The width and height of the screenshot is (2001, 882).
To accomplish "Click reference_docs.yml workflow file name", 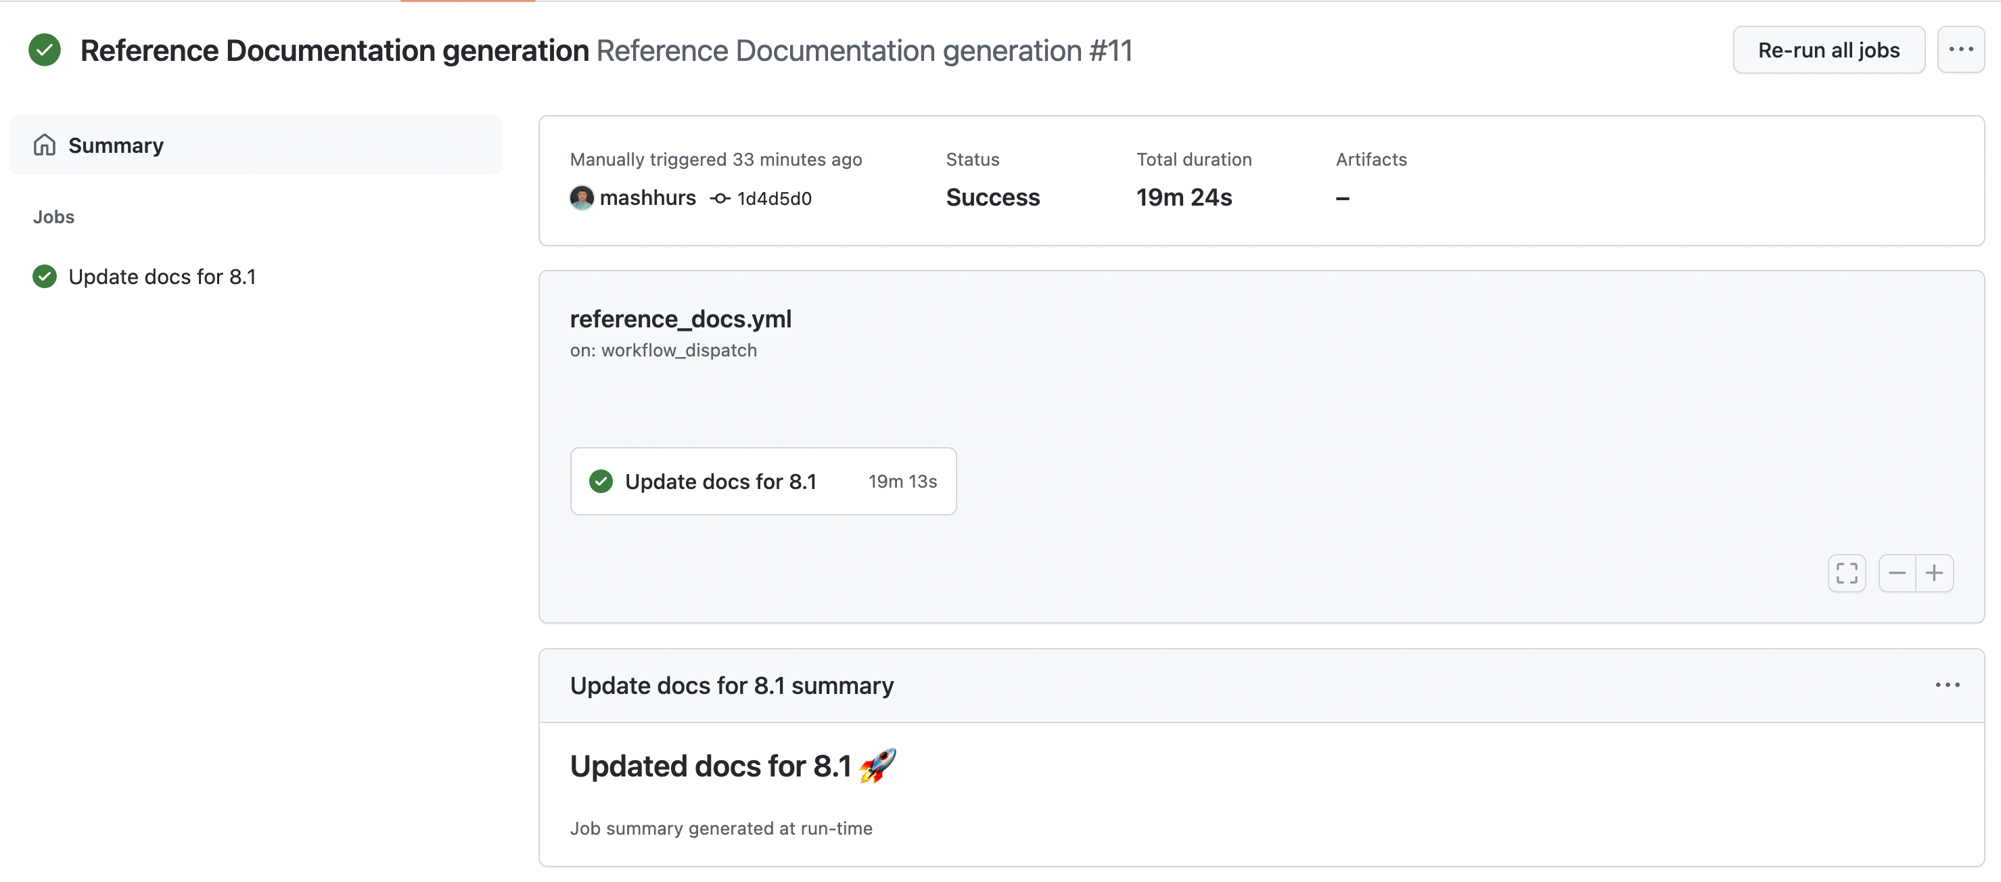I will click(681, 319).
